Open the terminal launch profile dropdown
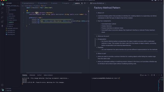 click(x=150, y=75)
